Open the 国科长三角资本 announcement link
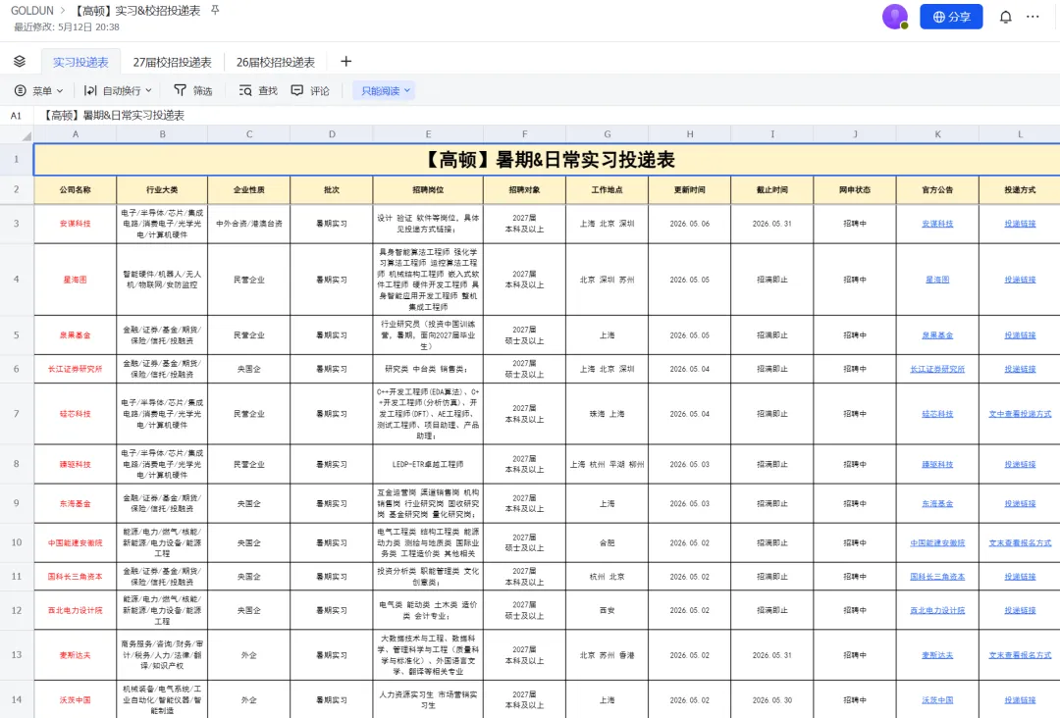1060x718 pixels. (x=937, y=577)
